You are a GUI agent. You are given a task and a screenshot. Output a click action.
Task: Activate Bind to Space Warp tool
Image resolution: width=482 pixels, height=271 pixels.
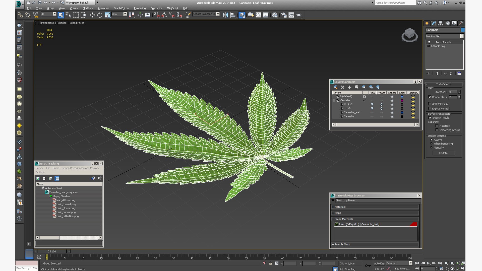tap(35, 15)
